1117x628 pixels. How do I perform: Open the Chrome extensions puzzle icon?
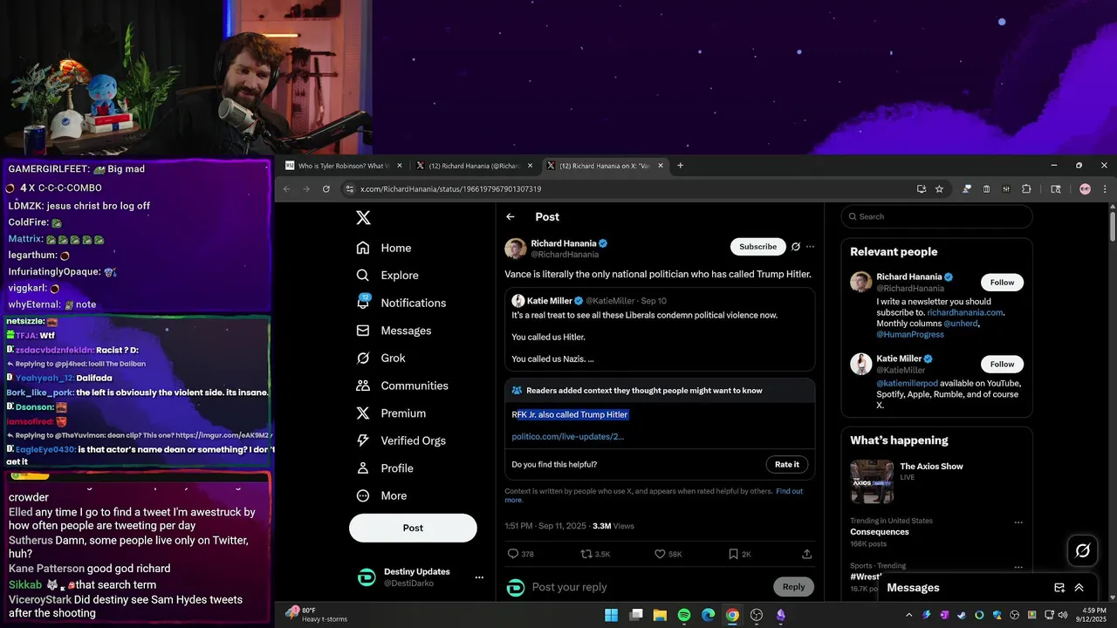(1026, 189)
